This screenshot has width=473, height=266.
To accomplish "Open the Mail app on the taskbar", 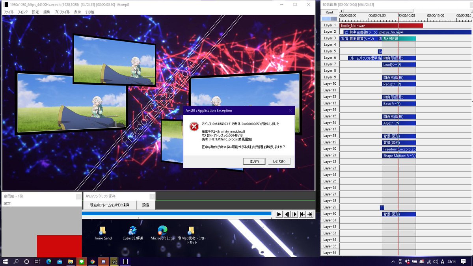I will pos(60,261).
